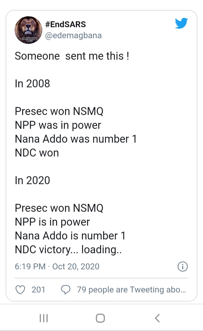Select the "In 2008" text line
This screenshot has height=331, width=203.
[32, 84]
